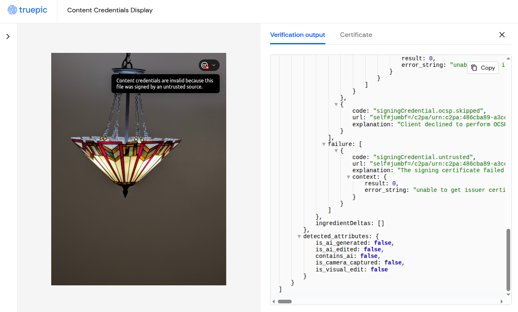Switch to the Verification output tab
Viewport: 518px width, 312px height.
point(298,35)
